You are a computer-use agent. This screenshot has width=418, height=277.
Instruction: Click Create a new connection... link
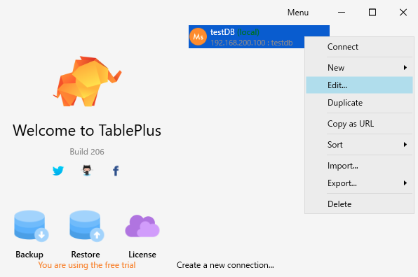point(225,265)
